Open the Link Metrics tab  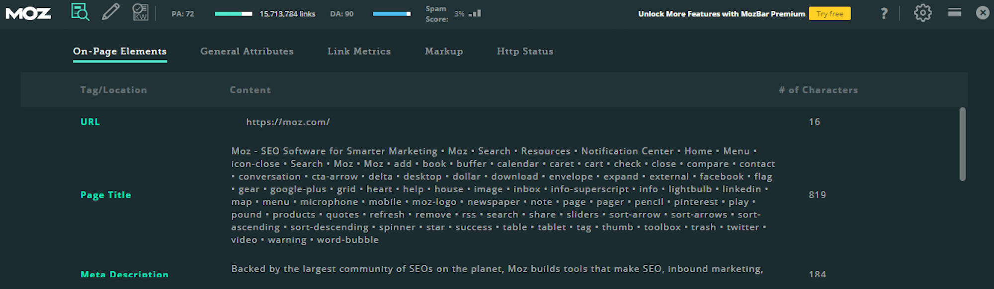point(359,51)
